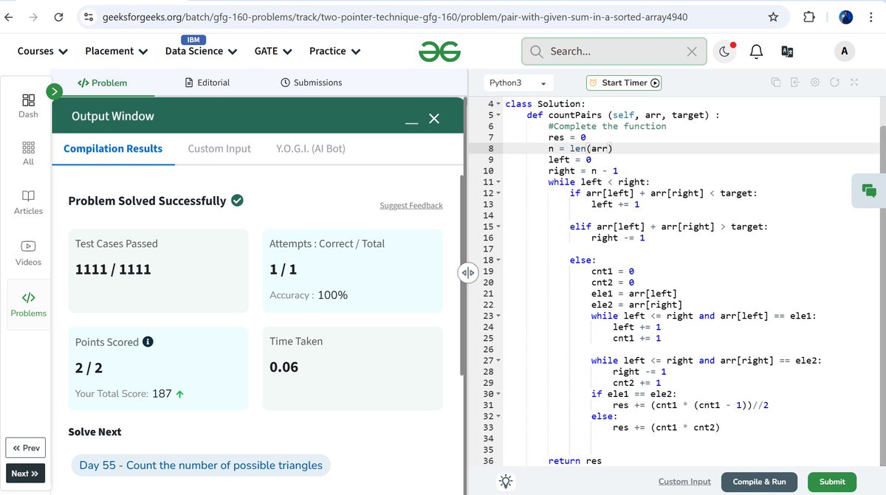Image resolution: width=886 pixels, height=495 pixels.
Task: Collapse the else block fold at line 18
Action: point(498,260)
